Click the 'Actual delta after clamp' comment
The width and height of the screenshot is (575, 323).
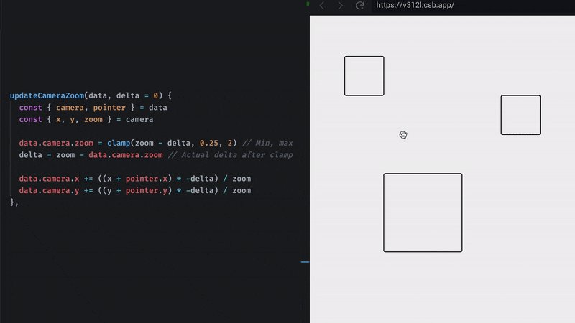tap(230, 155)
